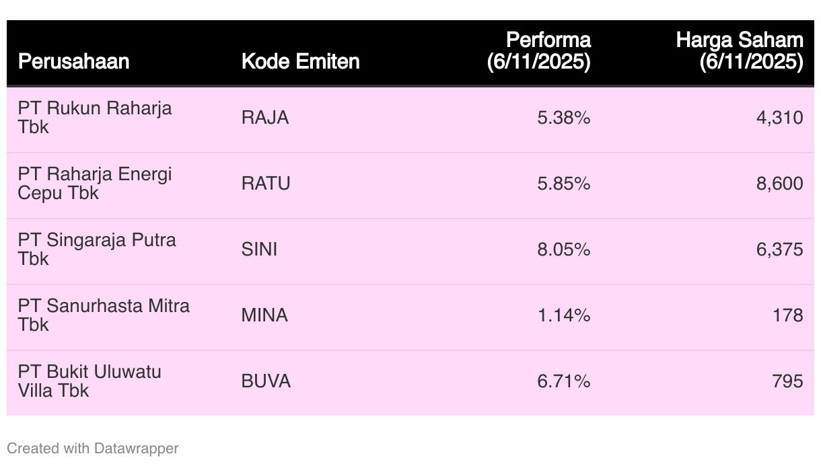821x464 pixels.
Task: Click the RATU ticker code
Action: click(x=266, y=184)
